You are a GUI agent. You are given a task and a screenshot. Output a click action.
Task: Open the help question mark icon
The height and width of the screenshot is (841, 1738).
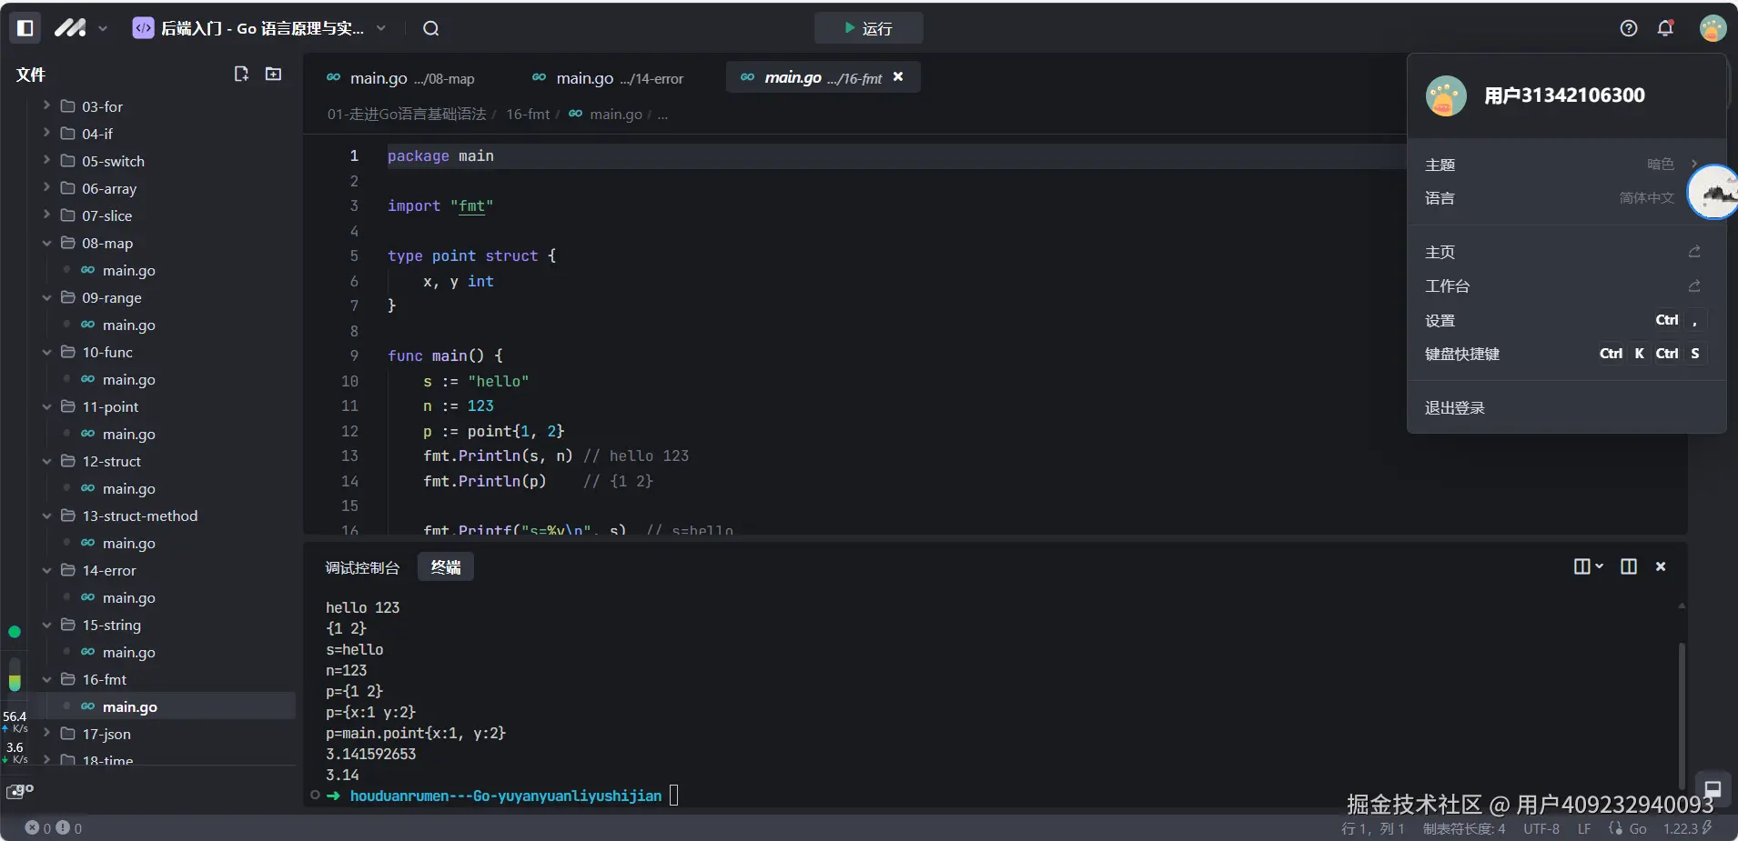1629,28
